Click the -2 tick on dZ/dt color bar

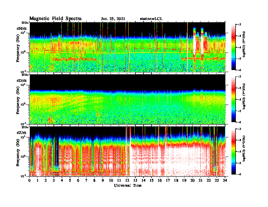point(240,129)
